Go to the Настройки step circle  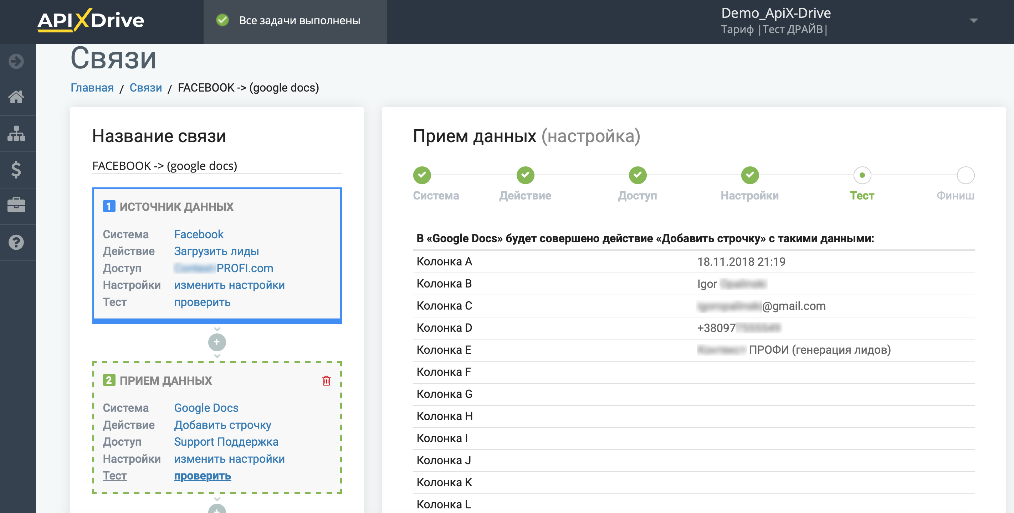pyautogui.click(x=750, y=175)
